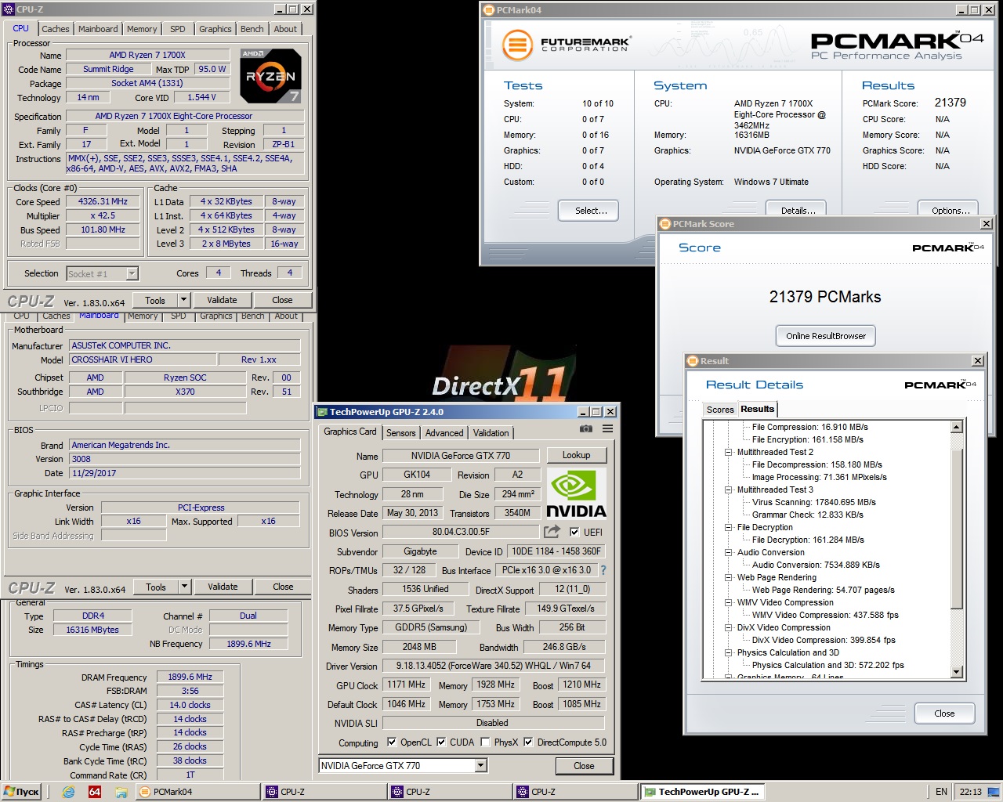The image size is (1003, 802).
Task: Switch to the SPD tab in the top CPU-Z window
Action: coord(178,29)
